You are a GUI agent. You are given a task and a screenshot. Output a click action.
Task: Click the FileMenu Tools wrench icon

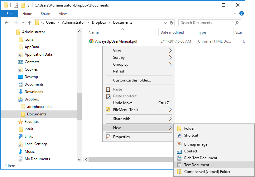[108, 110]
